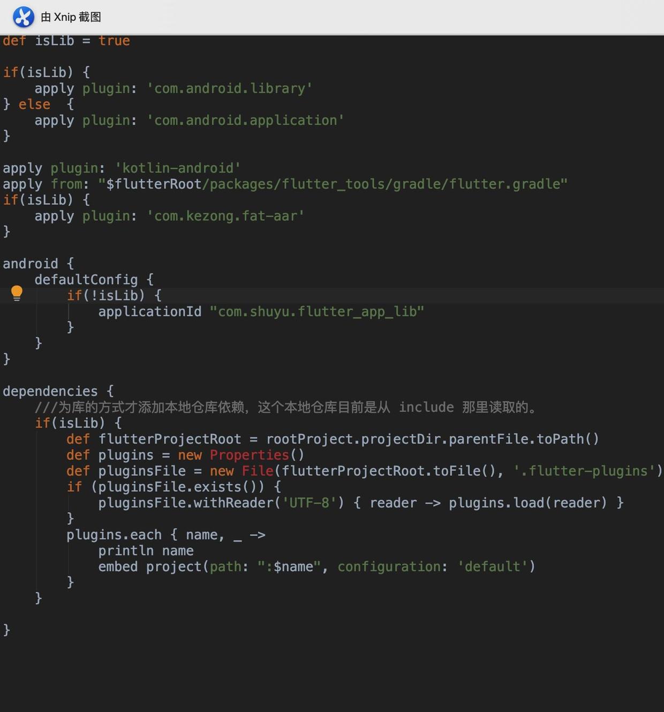Click the Xnip app logo icon
The height and width of the screenshot is (712, 664).
pyautogui.click(x=24, y=17)
